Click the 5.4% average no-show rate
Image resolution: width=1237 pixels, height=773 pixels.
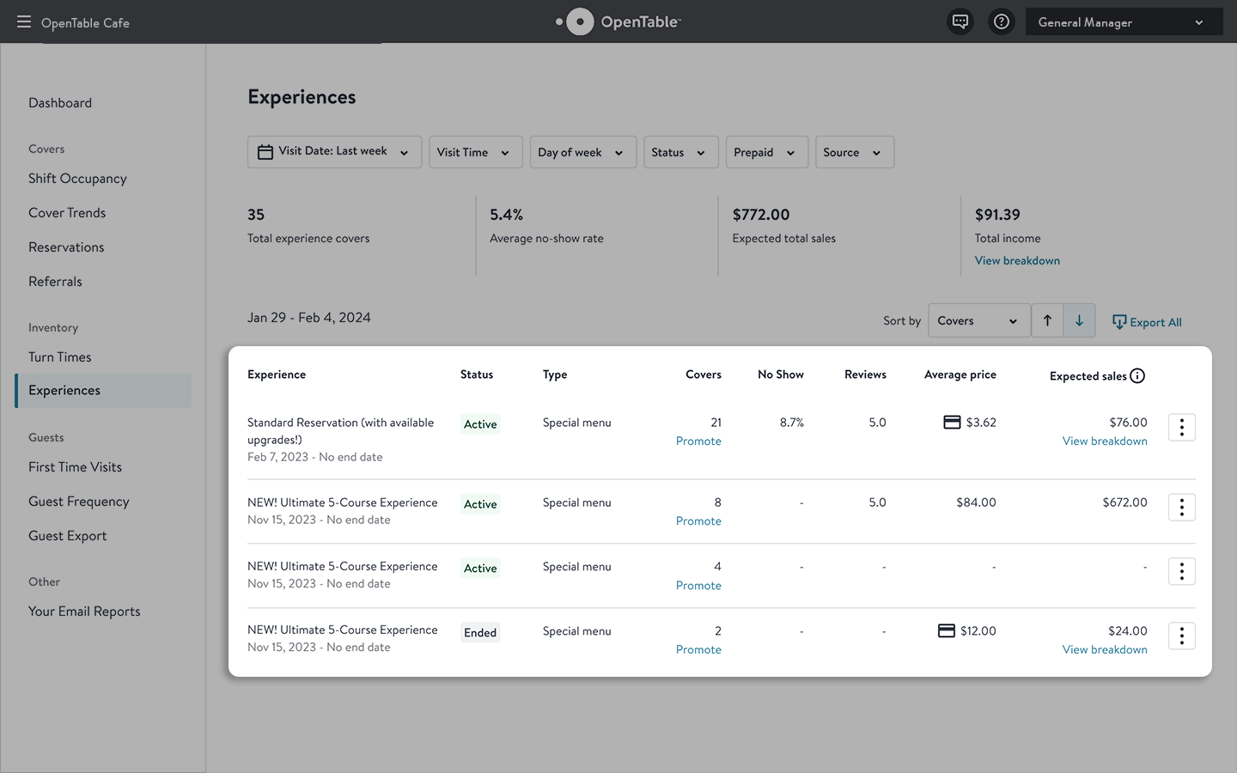[x=507, y=215]
